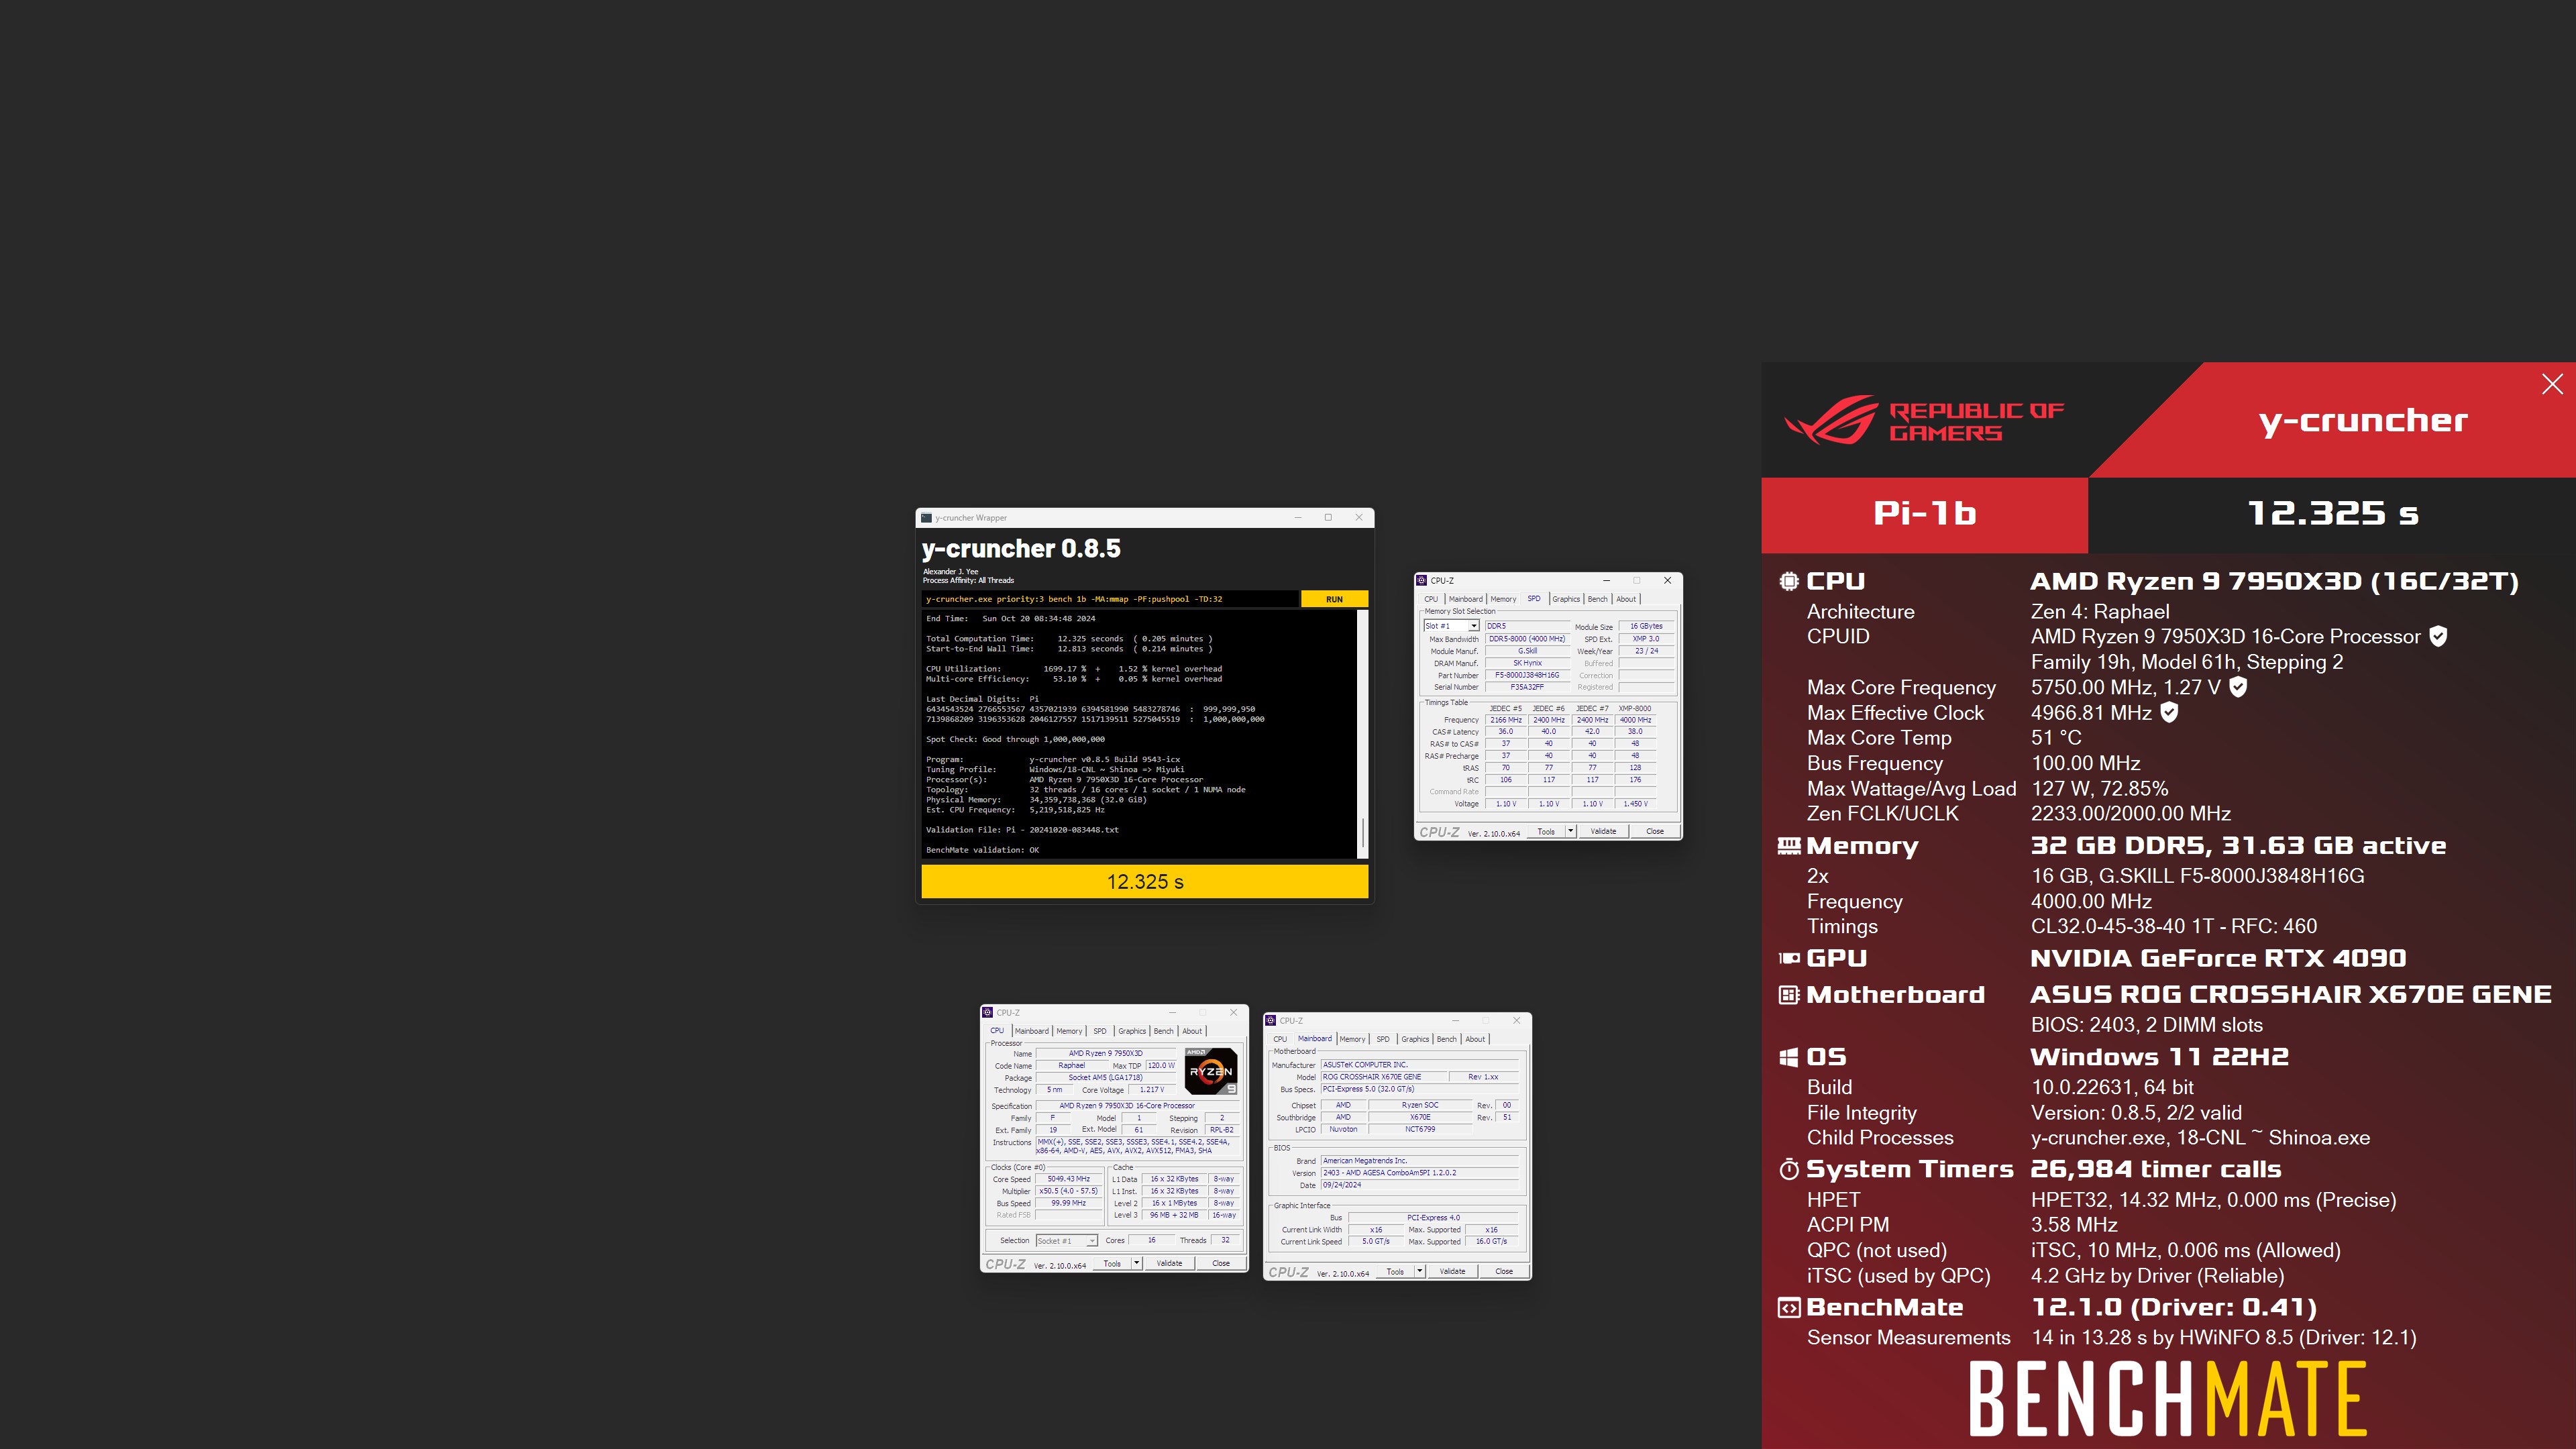Click the yellow 12.325 s result bar

(1144, 881)
